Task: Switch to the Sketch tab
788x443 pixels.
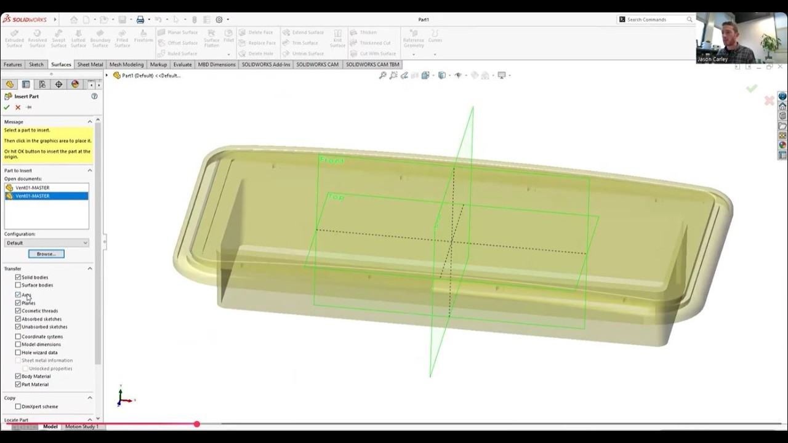Action: [x=36, y=65]
